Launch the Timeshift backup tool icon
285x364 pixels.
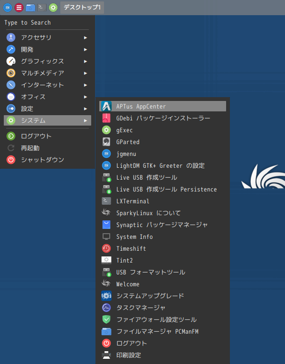pos(106,248)
